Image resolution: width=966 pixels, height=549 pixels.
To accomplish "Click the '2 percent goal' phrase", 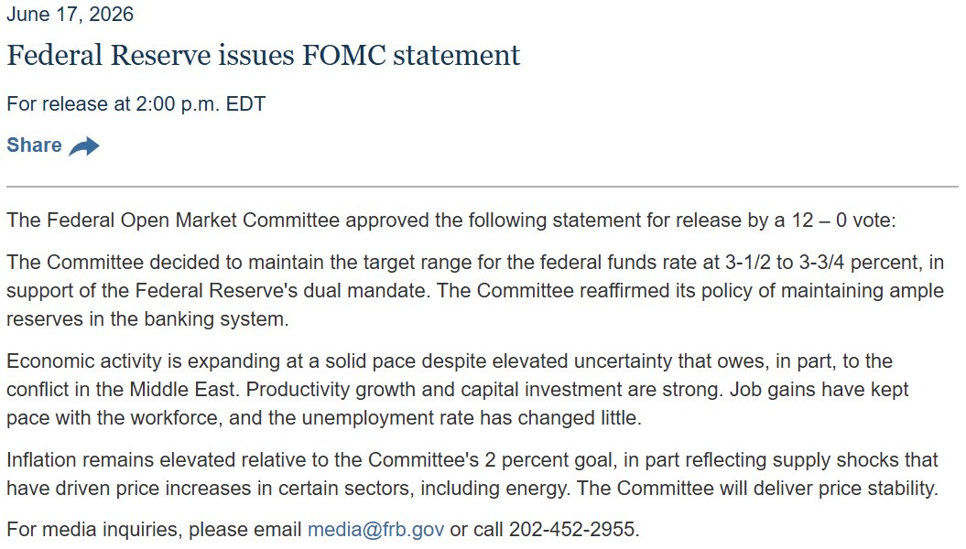I will point(548,460).
